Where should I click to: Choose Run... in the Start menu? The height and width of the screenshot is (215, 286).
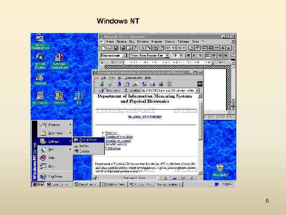click(55, 166)
